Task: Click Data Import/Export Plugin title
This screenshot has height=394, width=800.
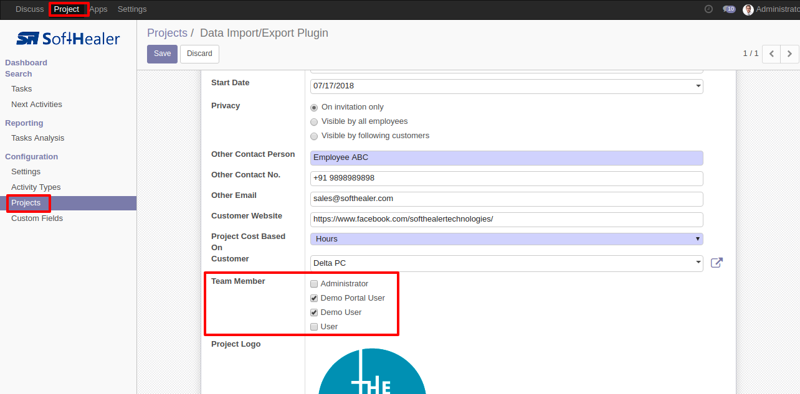Action: click(x=264, y=33)
